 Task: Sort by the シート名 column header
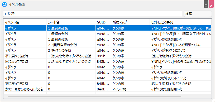pyautogui.click(x=71, y=22)
